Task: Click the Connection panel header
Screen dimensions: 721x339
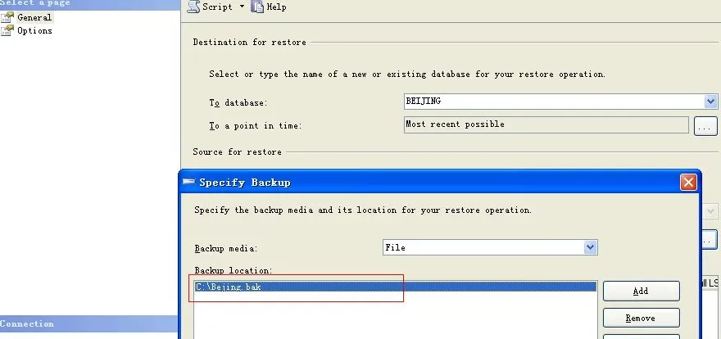Action: [88, 323]
